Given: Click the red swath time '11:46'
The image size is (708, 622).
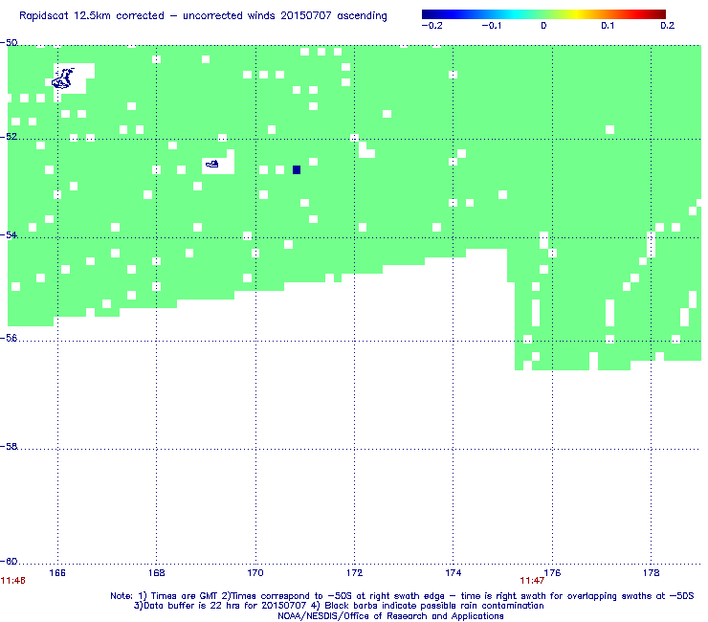Looking at the screenshot, I should pos(13,581).
